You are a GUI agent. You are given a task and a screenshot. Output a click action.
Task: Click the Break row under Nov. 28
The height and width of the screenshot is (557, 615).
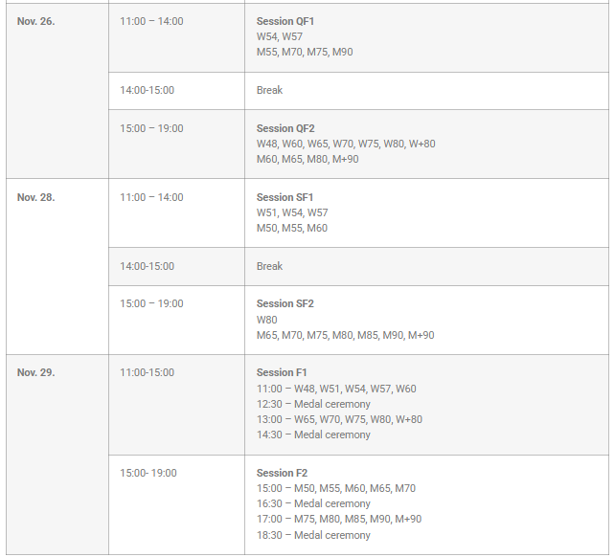(x=269, y=266)
